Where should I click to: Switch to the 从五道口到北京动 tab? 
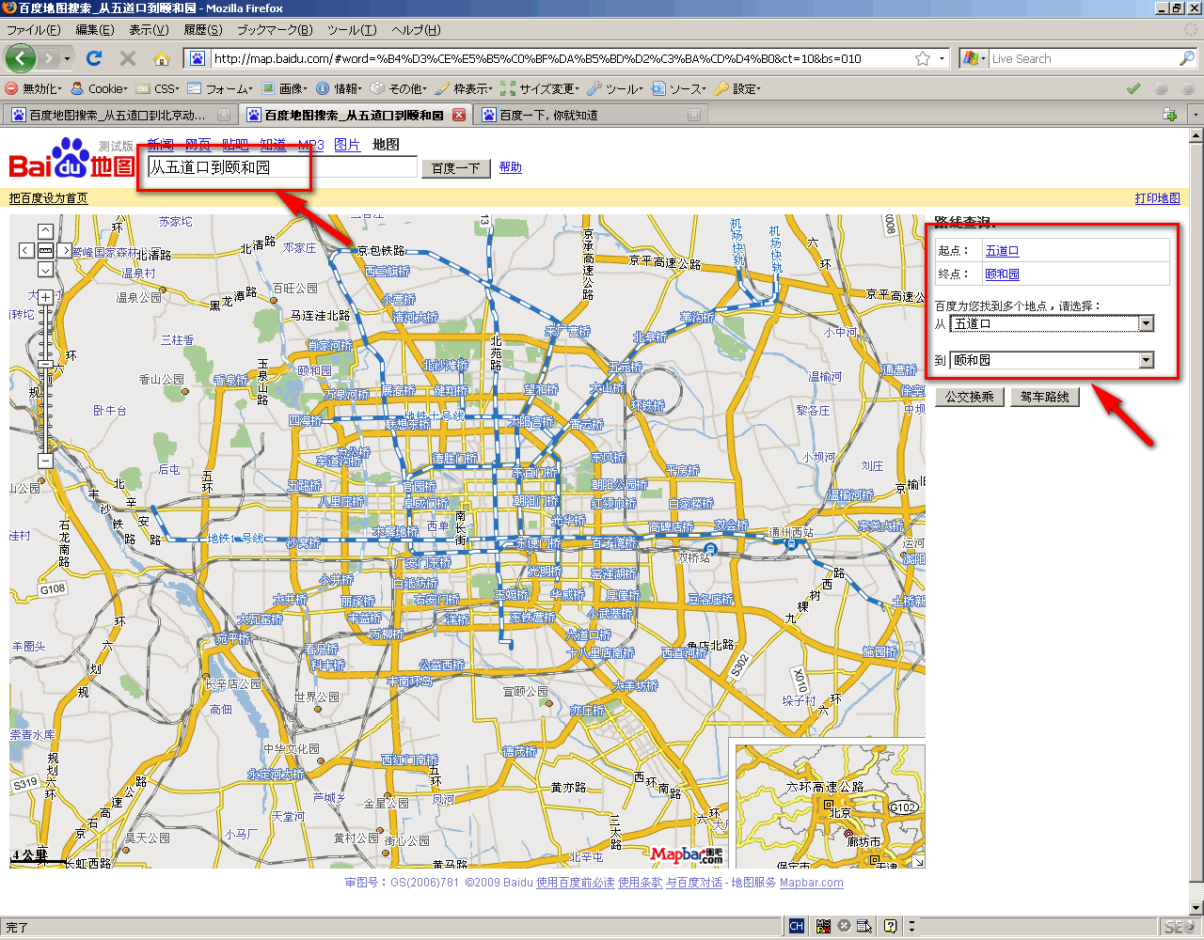tap(119, 115)
